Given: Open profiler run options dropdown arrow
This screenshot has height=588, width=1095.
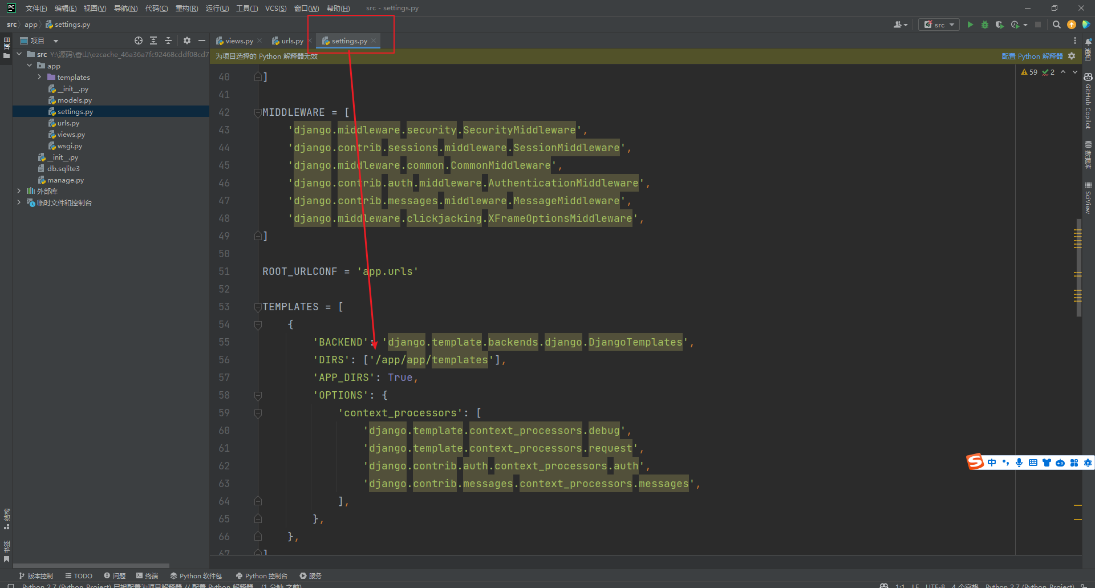Looking at the screenshot, I should [1025, 25].
